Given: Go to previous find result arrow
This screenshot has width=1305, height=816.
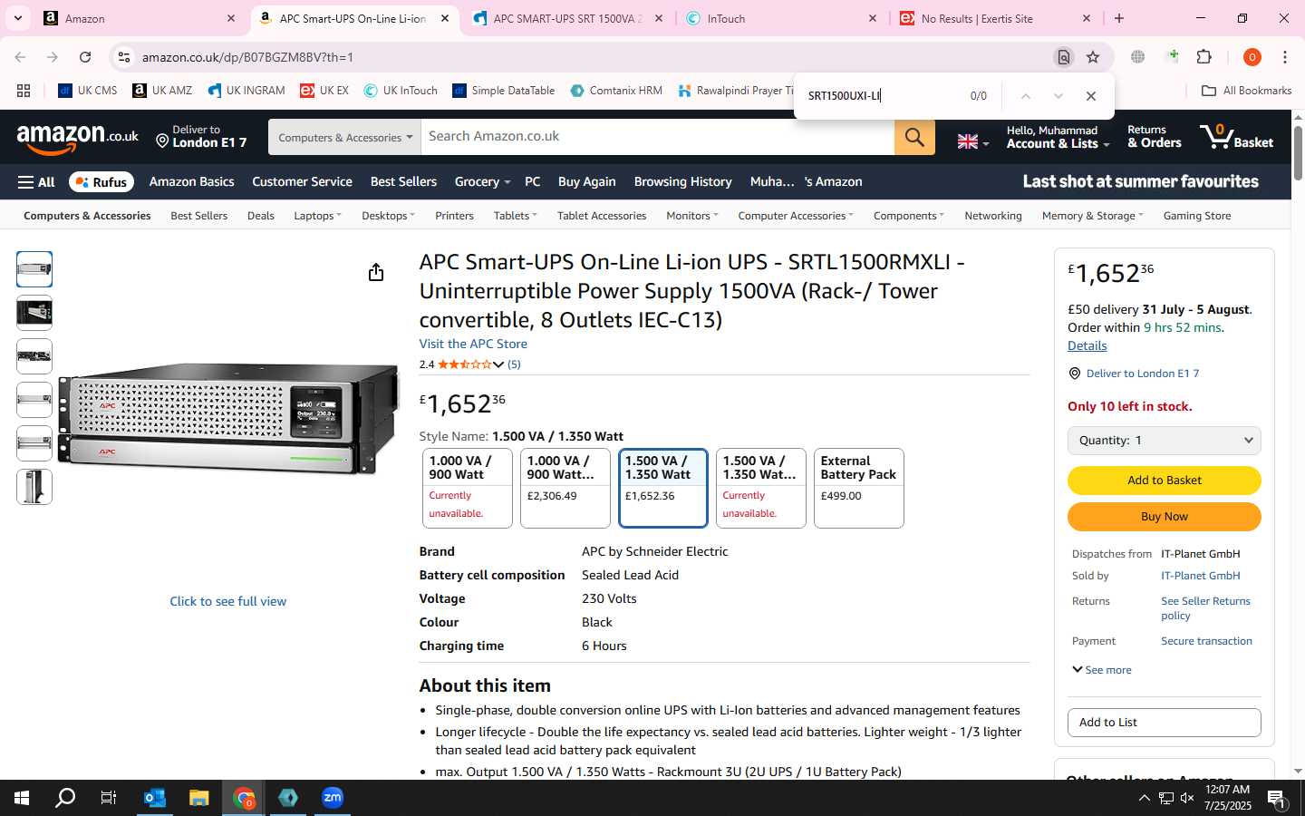Looking at the screenshot, I should pos(1025,96).
